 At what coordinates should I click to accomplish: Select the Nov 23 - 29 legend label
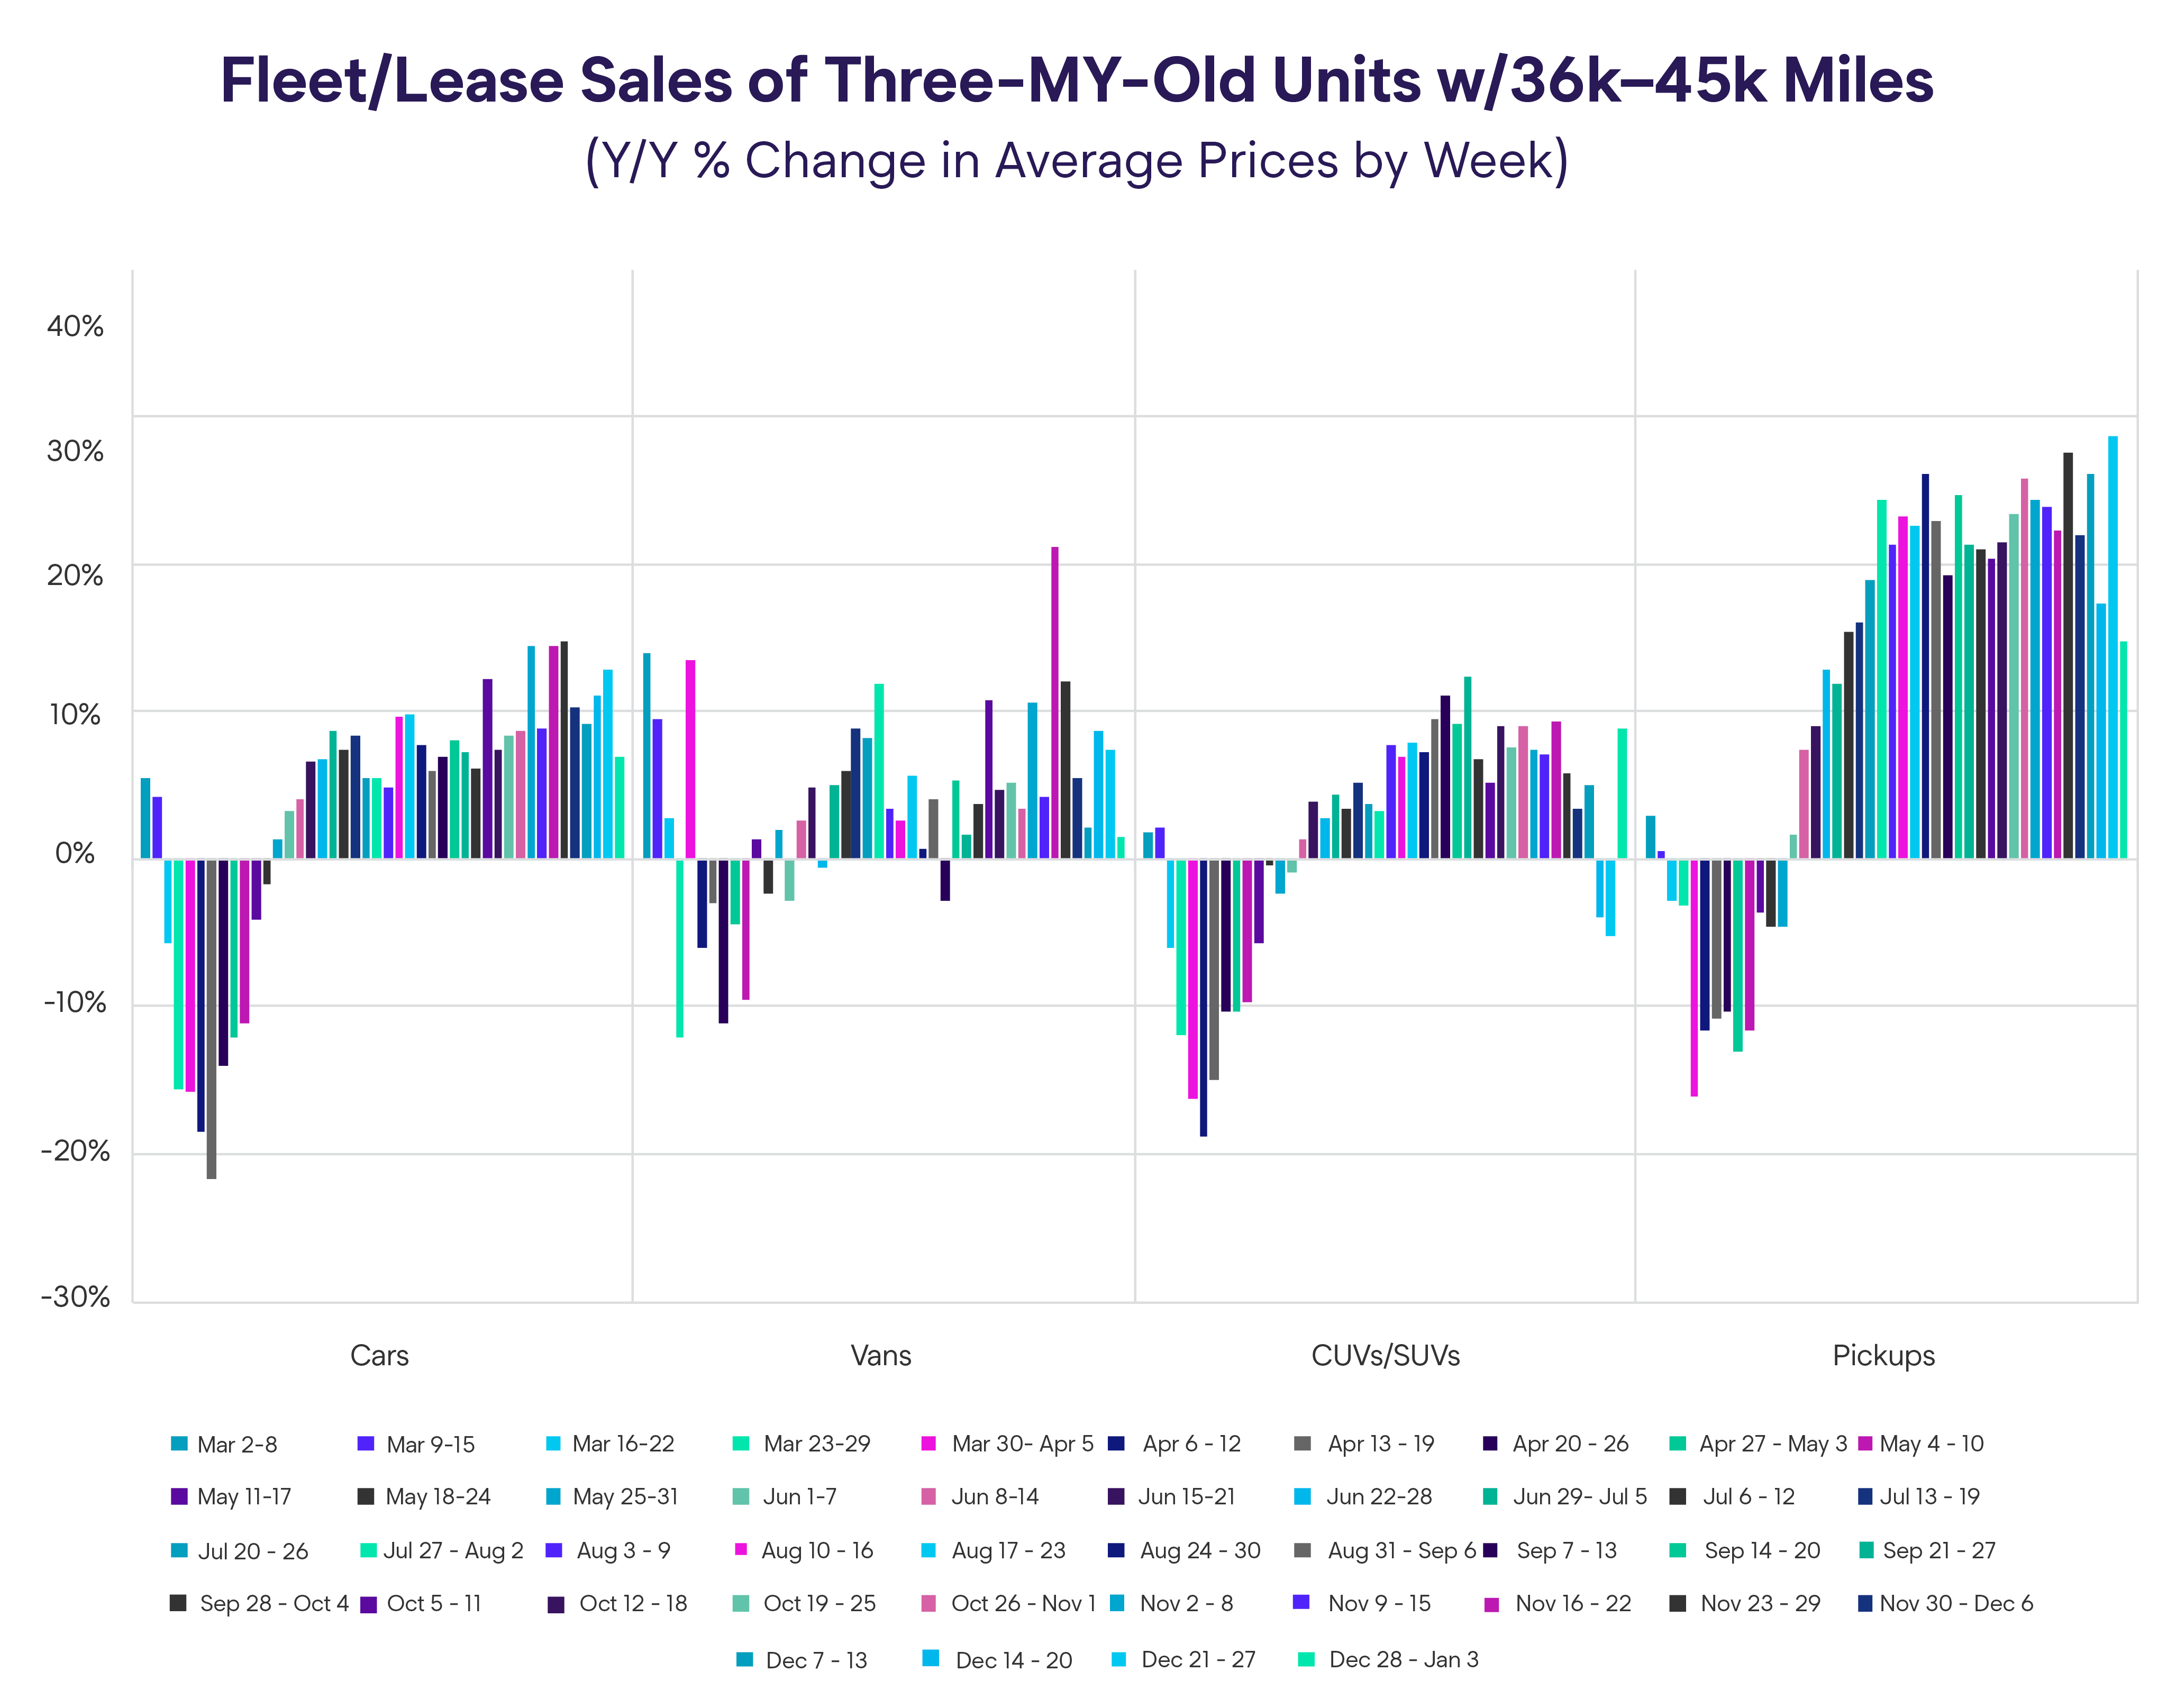1760,1604
